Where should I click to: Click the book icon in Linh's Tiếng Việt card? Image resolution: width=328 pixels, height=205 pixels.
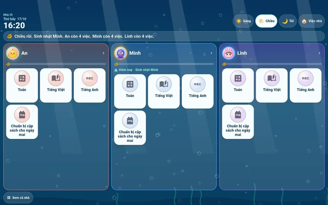click(x=272, y=78)
